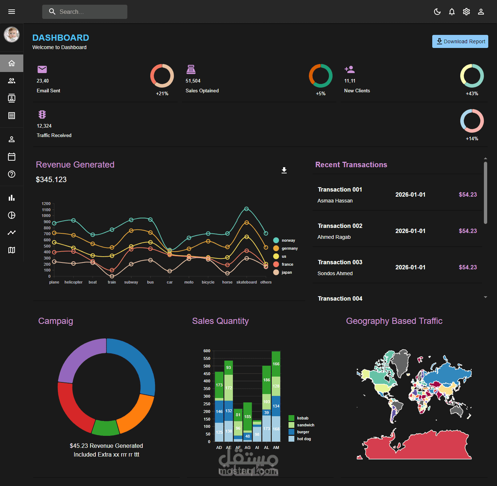Select the Pie Chart sidebar icon
This screenshot has width=497, height=486.
tap(12, 215)
